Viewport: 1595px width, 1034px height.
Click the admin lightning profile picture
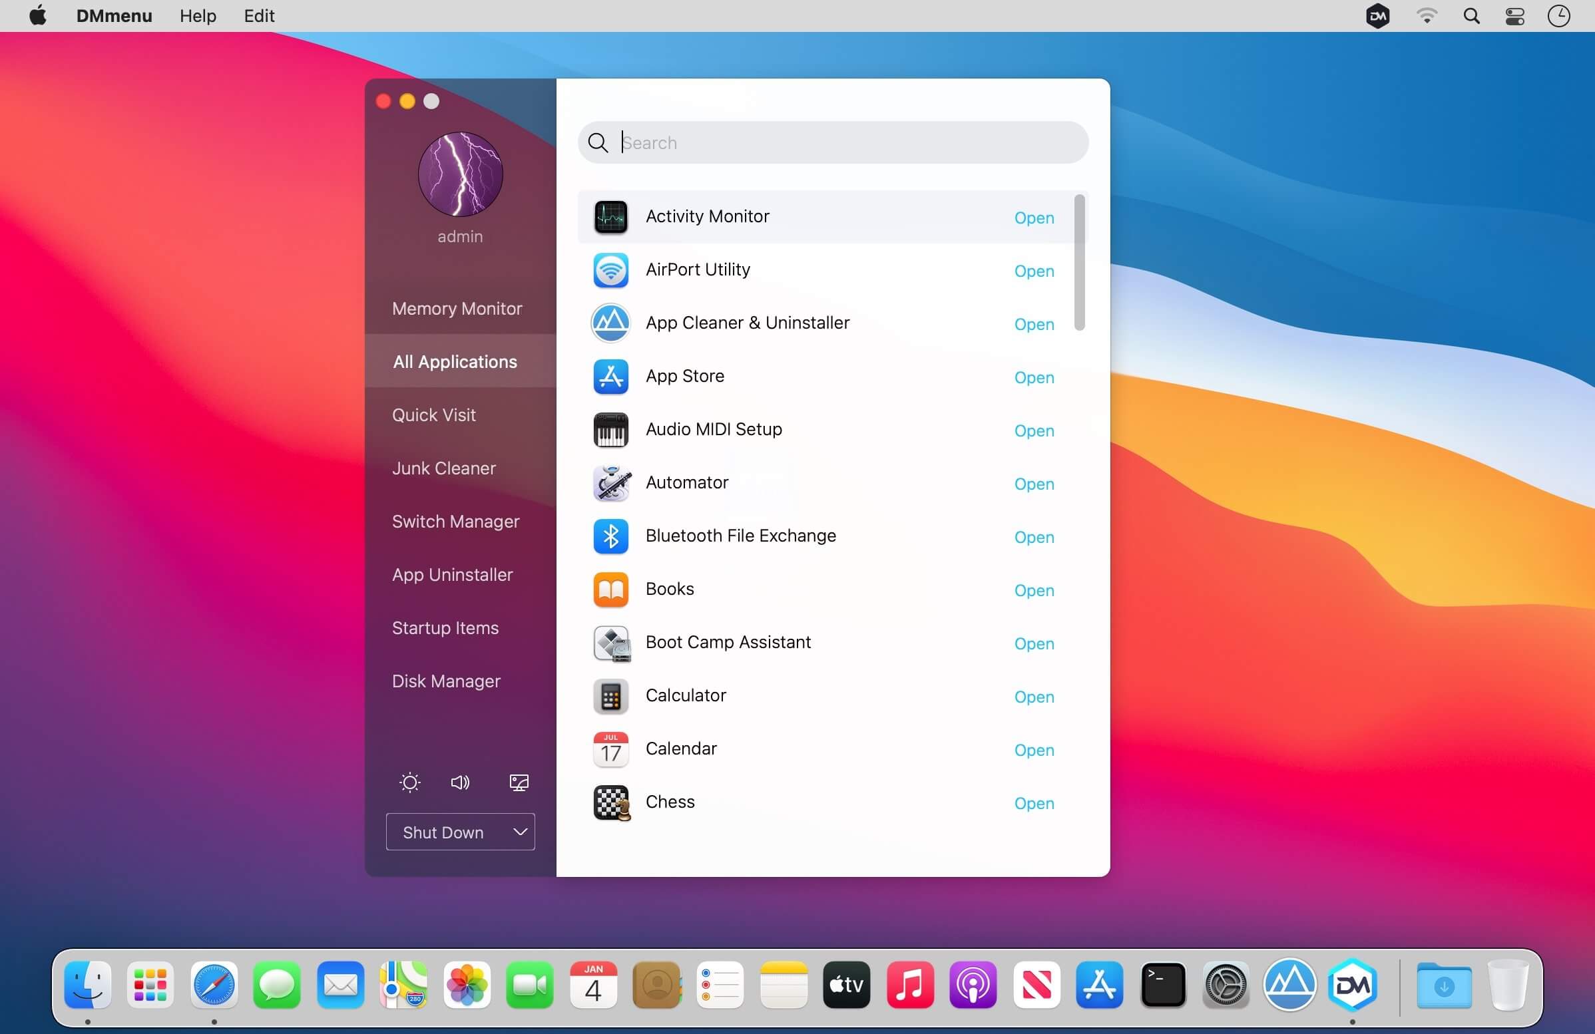point(461,174)
